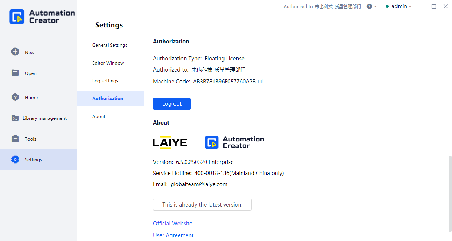The width and height of the screenshot is (452, 241).
Task: Select Open in the left sidebar
Action: point(39,73)
